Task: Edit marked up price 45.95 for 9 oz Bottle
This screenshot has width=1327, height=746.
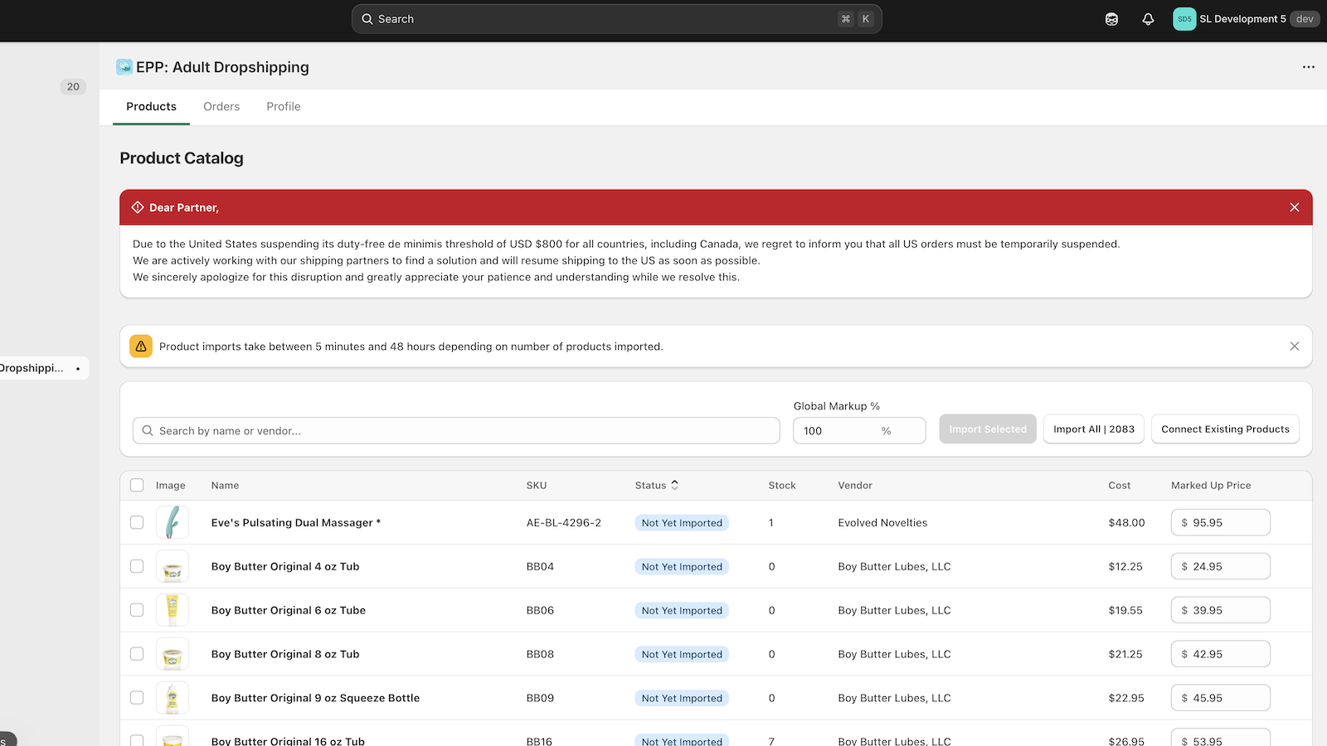Action: click(x=1220, y=699)
